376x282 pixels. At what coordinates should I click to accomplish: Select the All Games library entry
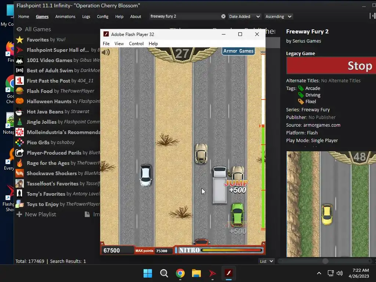(38, 29)
